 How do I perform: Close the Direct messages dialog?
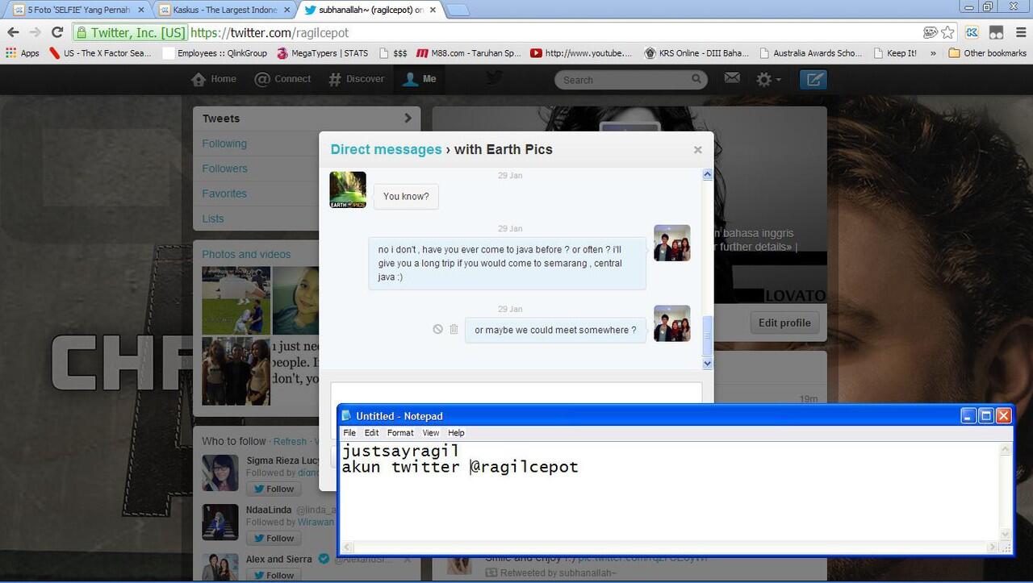698,150
